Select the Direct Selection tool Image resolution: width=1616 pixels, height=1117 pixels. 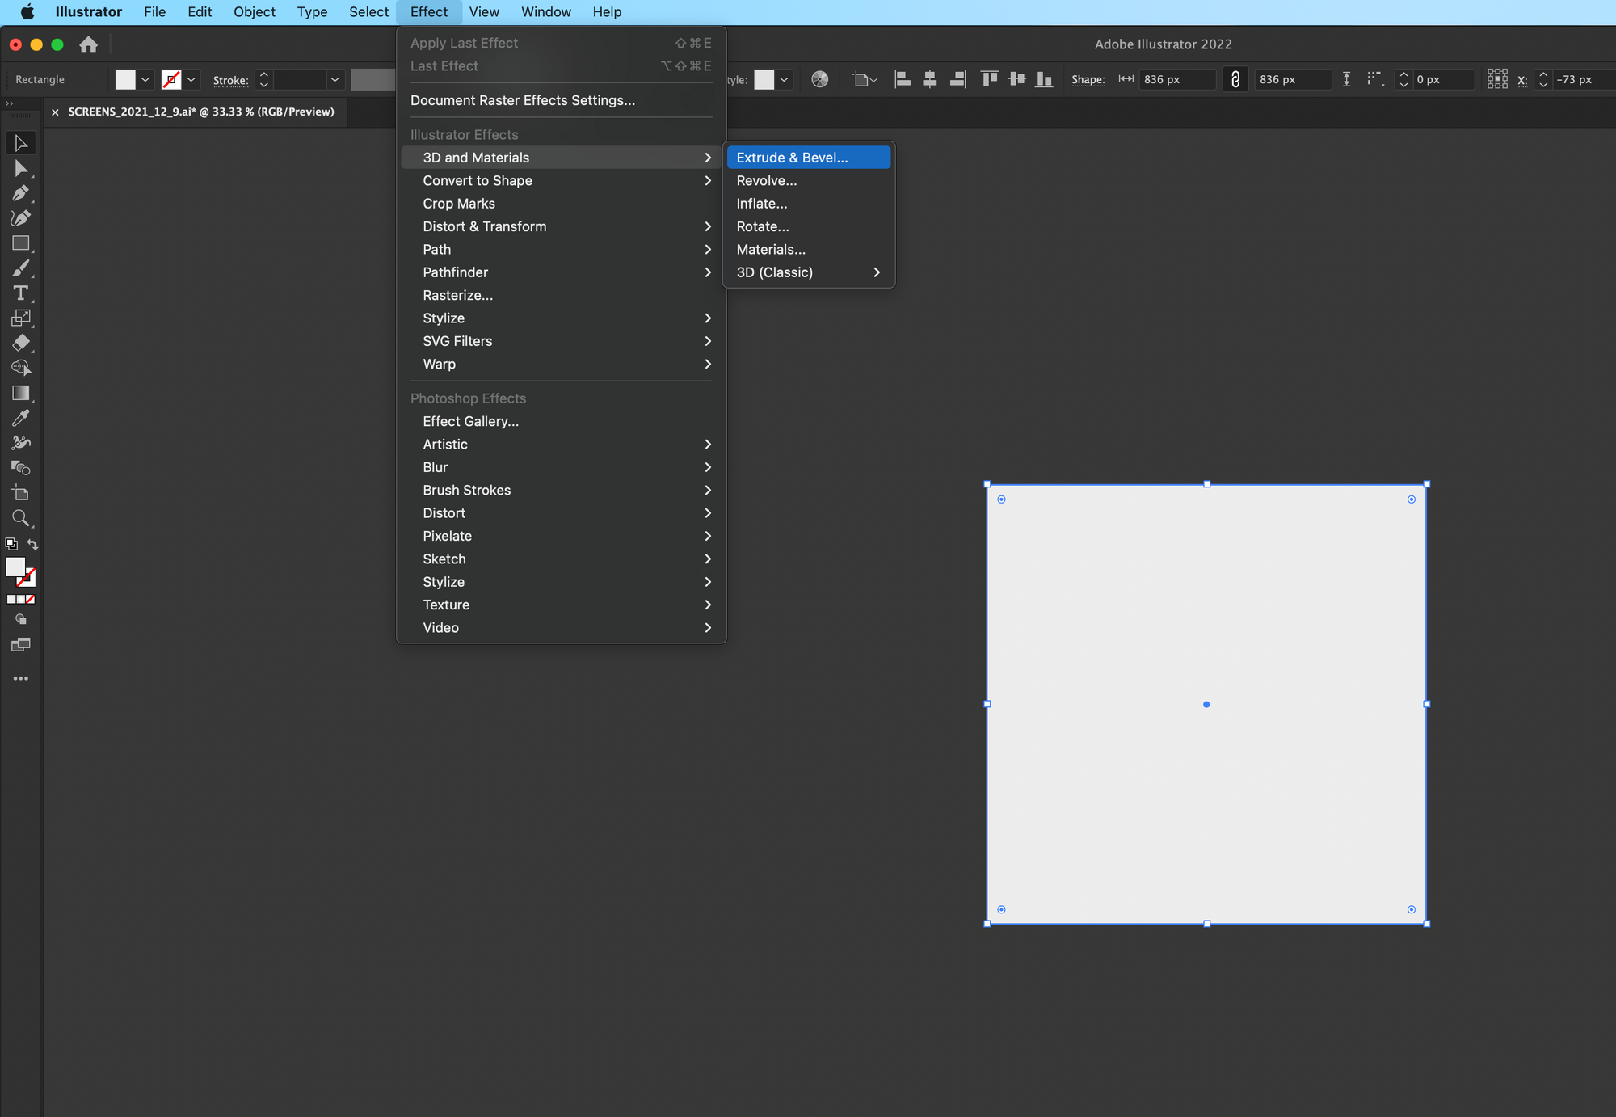click(x=21, y=168)
